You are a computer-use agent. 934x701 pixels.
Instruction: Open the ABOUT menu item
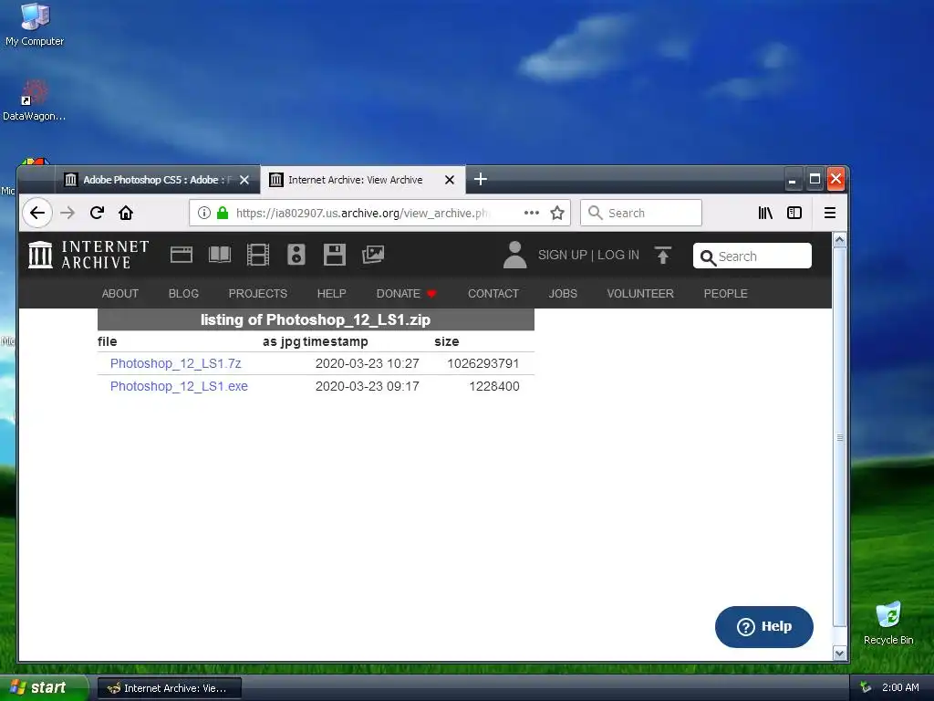[x=119, y=293]
